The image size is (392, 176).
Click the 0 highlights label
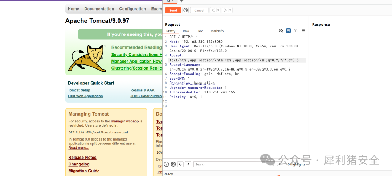[296, 164]
